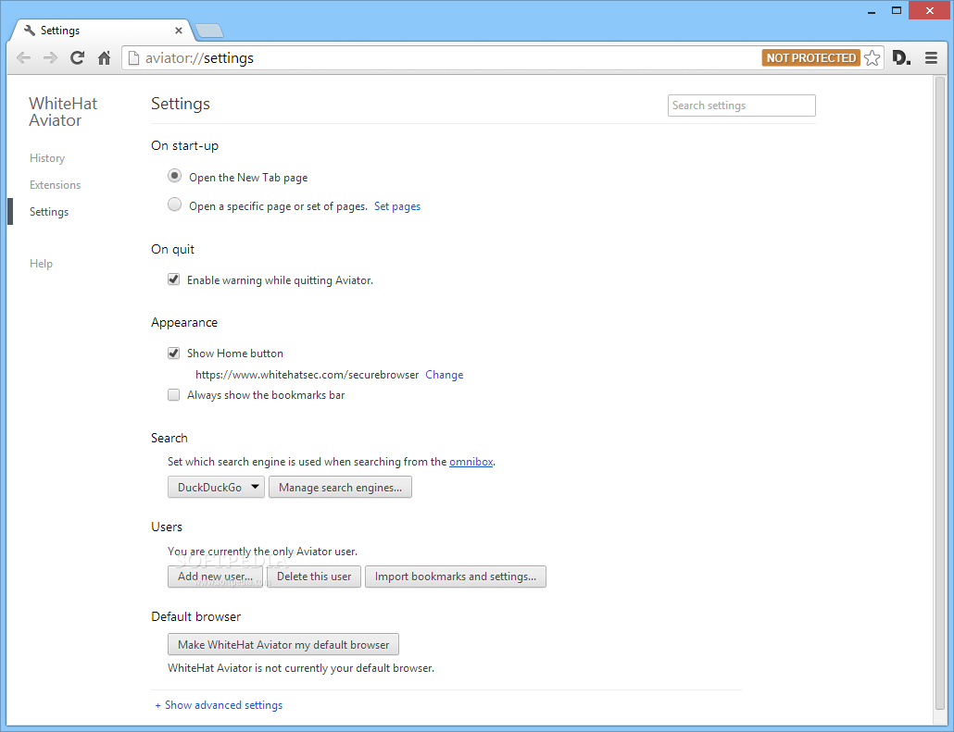Click Delete this user button
The image size is (954, 732).
tap(314, 577)
